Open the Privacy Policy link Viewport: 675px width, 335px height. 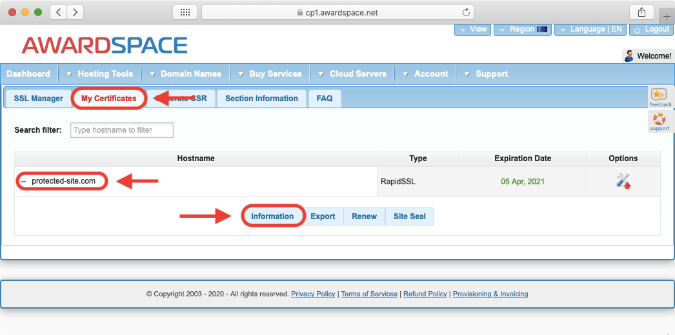click(313, 294)
